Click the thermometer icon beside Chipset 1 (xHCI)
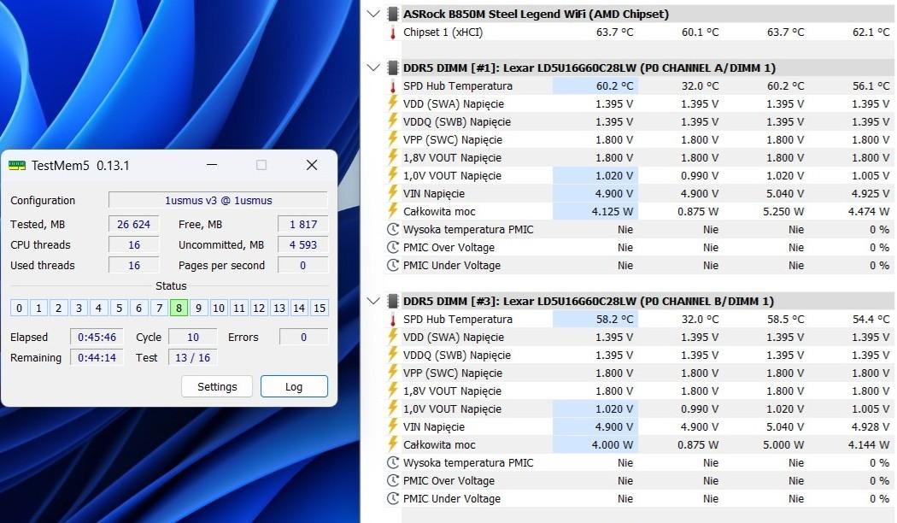 pyautogui.click(x=393, y=32)
